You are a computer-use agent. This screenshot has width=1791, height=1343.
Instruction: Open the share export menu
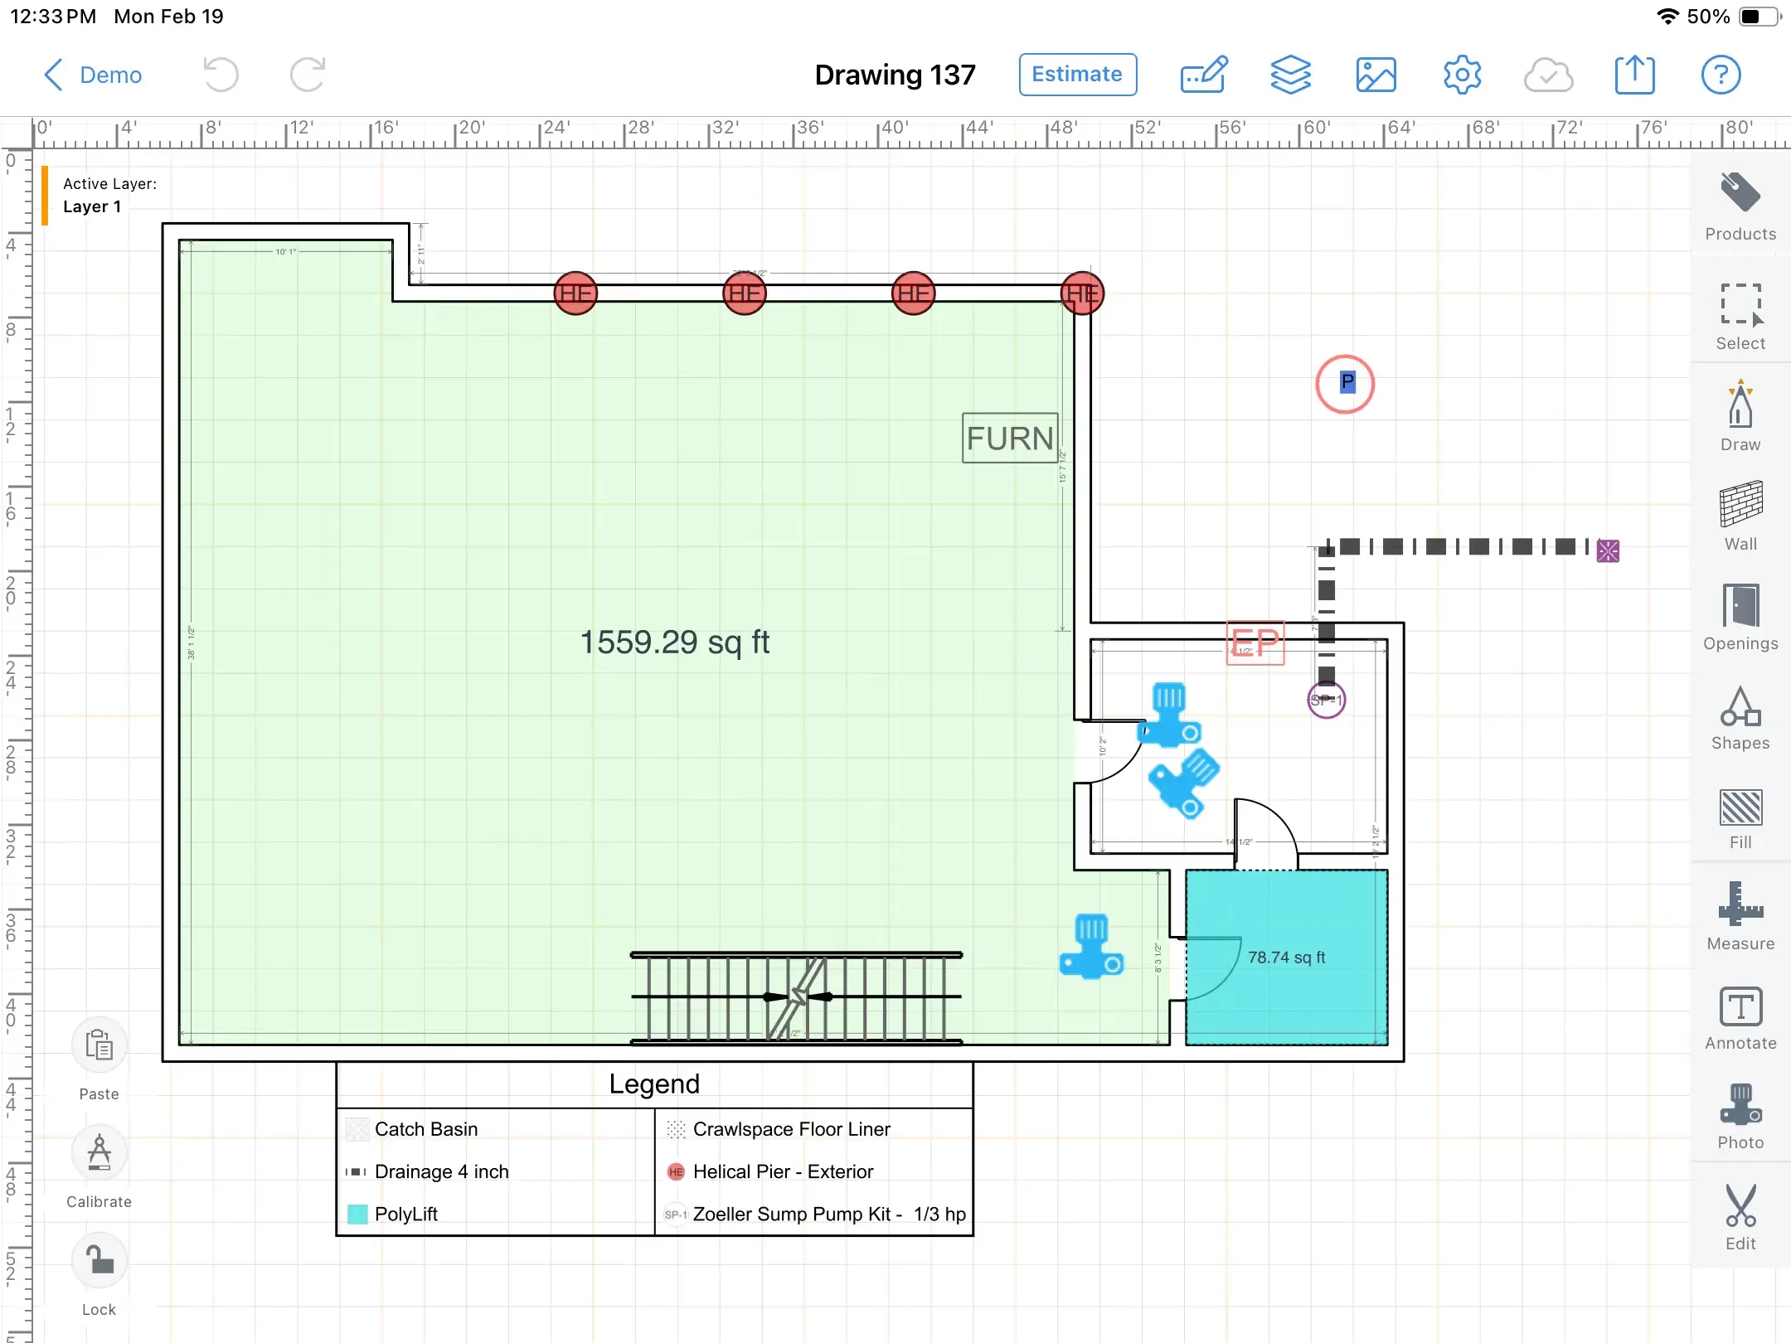1634,75
